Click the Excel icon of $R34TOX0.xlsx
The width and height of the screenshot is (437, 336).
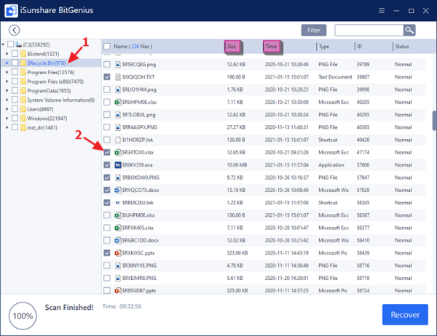pyautogui.click(x=118, y=152)
